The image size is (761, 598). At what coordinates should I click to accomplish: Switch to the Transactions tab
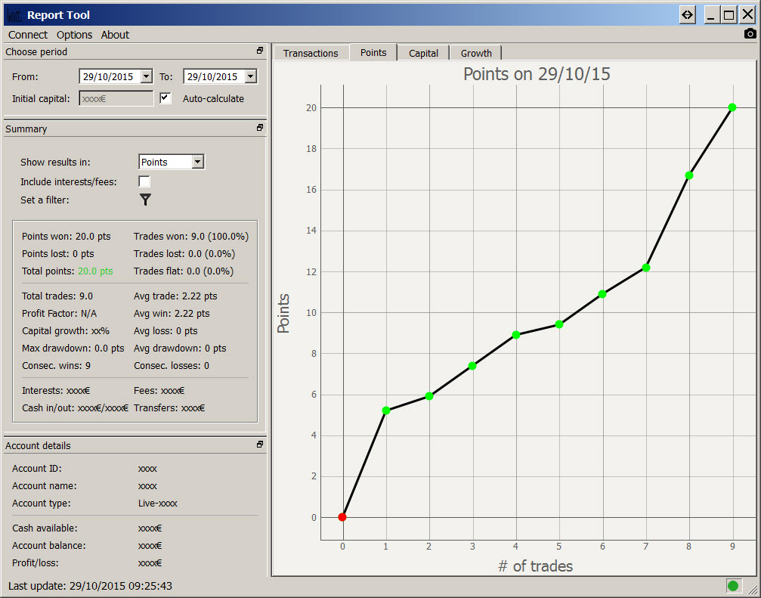tap(311, 53)
